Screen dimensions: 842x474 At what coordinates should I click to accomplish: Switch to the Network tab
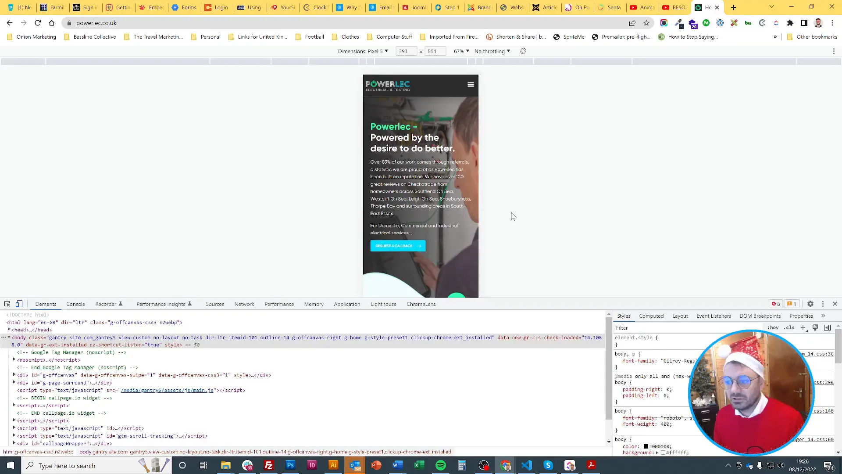244,304
